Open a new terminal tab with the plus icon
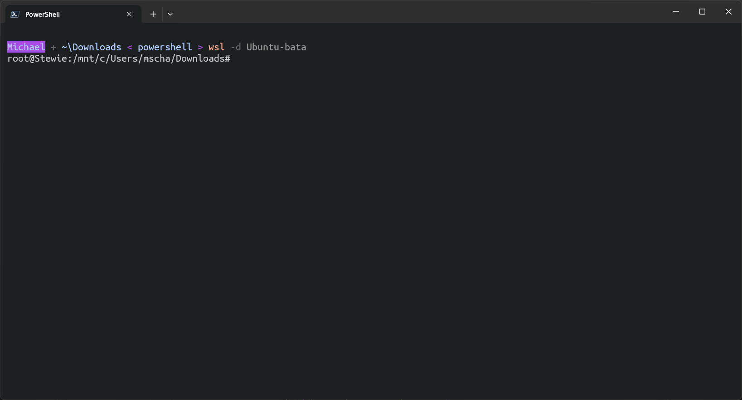Screen dimensions: 742x400 click(x=153, y=14)
